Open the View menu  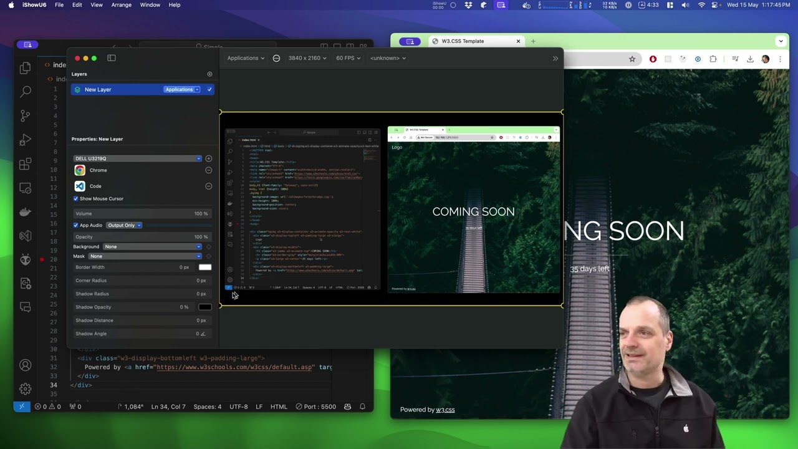click(x=97, y=5)
